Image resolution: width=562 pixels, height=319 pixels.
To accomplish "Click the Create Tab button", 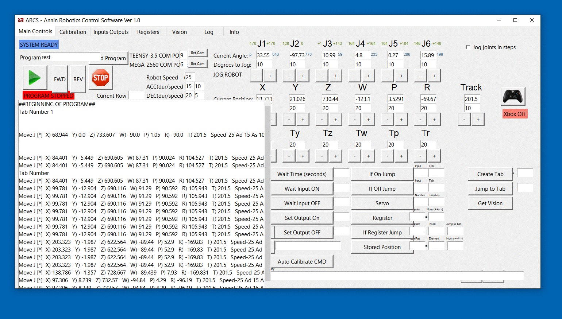I will click(x=490, y=174).
